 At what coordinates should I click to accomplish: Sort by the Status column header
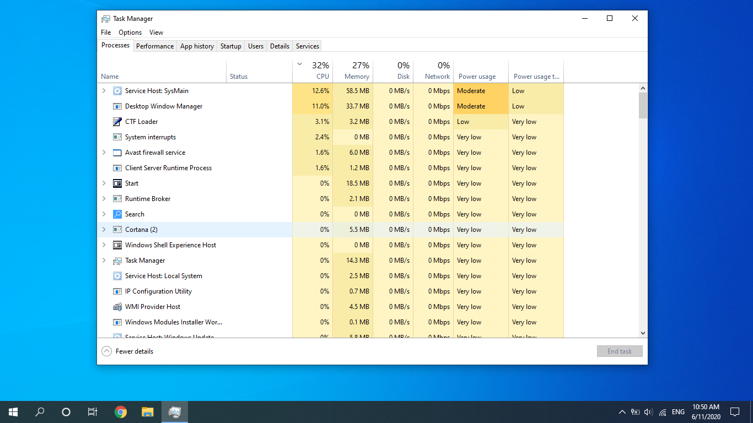[259, 71]
